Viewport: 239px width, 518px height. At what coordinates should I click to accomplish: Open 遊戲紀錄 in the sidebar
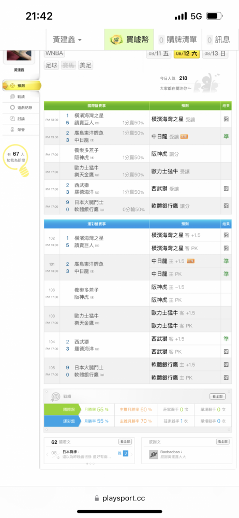pyautogui.click(x=21, y=107)
